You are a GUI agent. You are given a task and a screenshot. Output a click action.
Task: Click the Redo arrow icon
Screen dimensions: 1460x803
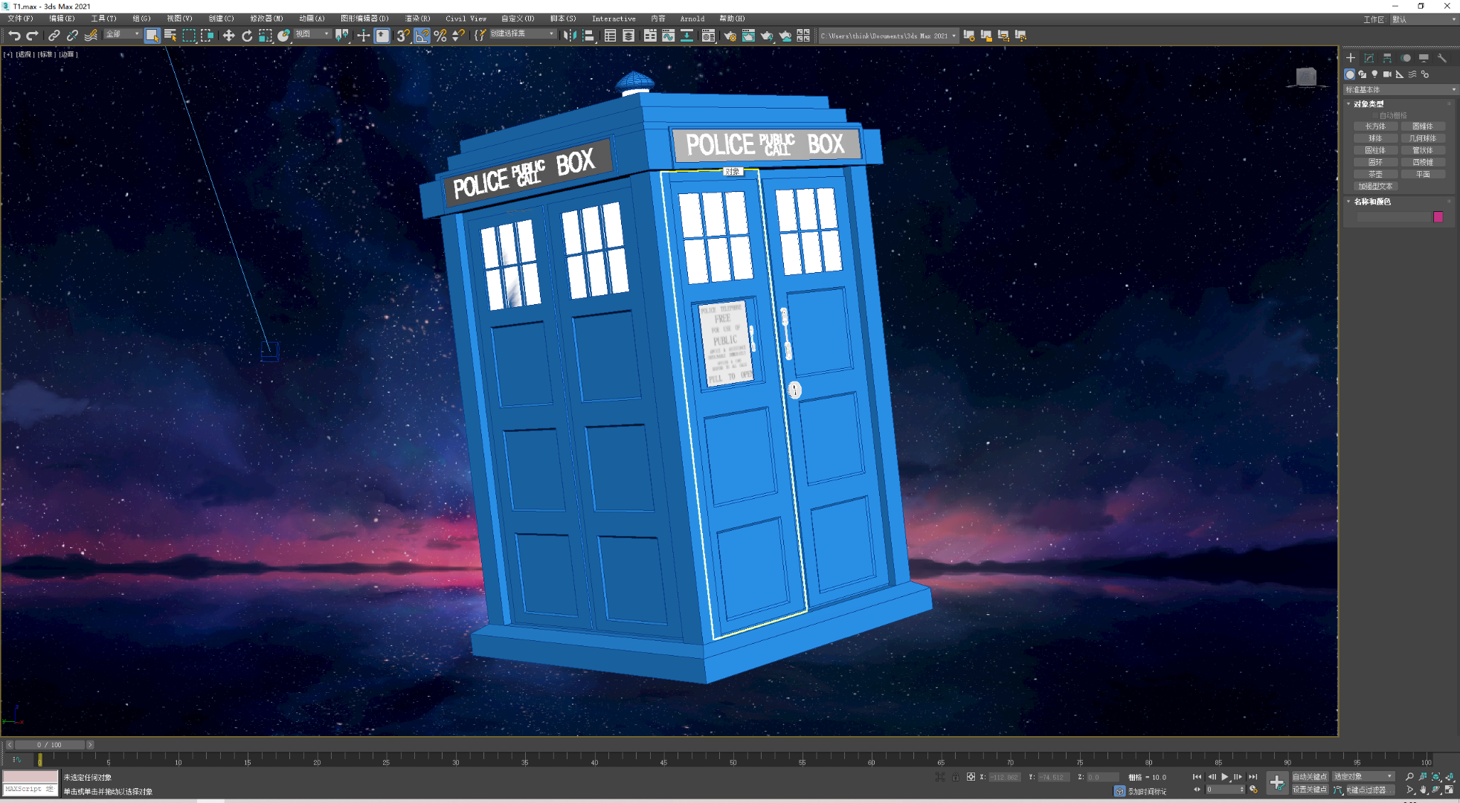point(32,35)
